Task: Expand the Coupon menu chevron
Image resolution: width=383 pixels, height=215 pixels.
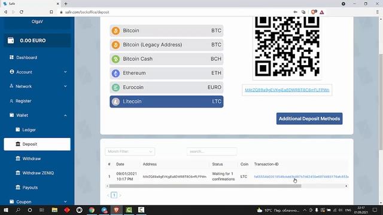Action: click(65, 202)
